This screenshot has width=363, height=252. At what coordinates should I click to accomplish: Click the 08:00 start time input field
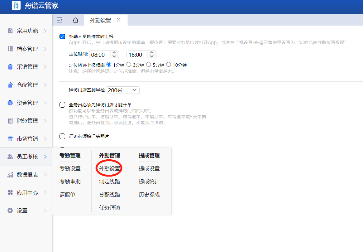click(x=100, y=55)
